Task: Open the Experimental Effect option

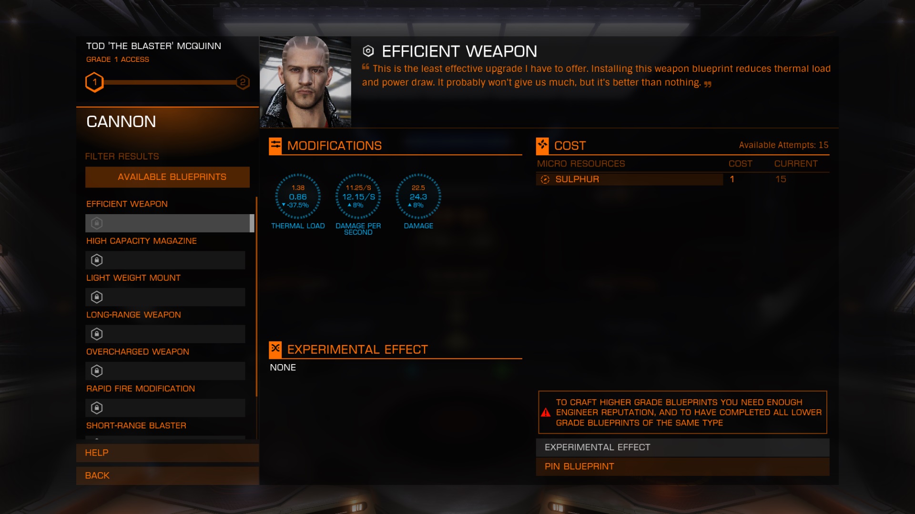Action: (x=682, y=447)
